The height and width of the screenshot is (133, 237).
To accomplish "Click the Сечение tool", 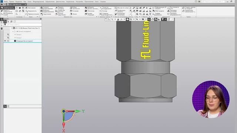I will (74, 11).
